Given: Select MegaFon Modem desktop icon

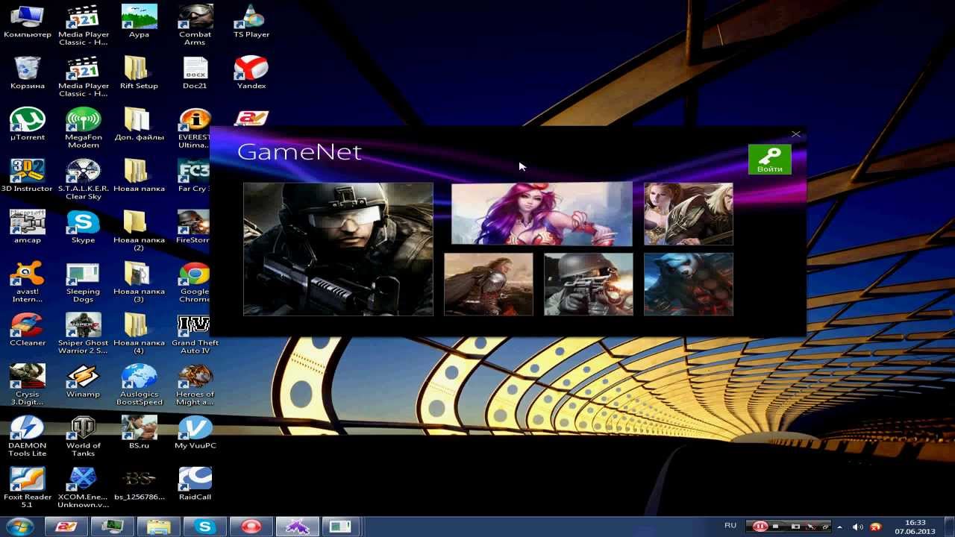Looking at the screenshot, I should [x=84, y=128].
